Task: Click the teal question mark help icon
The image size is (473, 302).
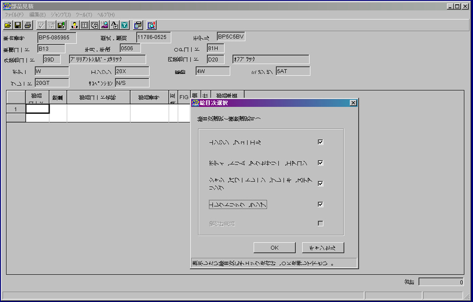Action: pos(124,25)
